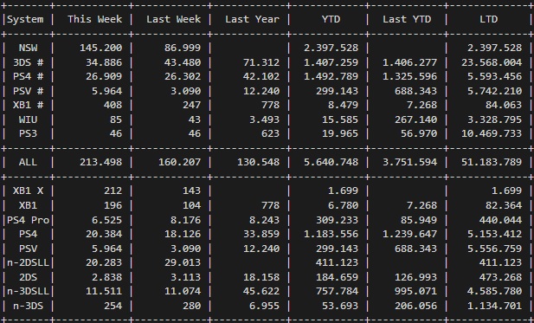
Task: Select the 3DS # row label
Action: pyautogui.click(x=29, y=62)
